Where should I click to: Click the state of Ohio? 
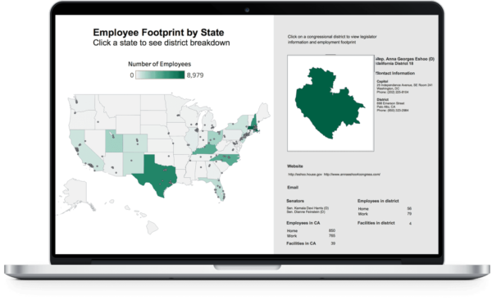point(215,137)
